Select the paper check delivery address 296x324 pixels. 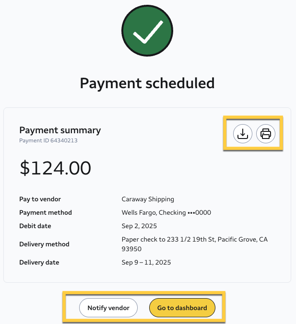(x=194, y=239)
